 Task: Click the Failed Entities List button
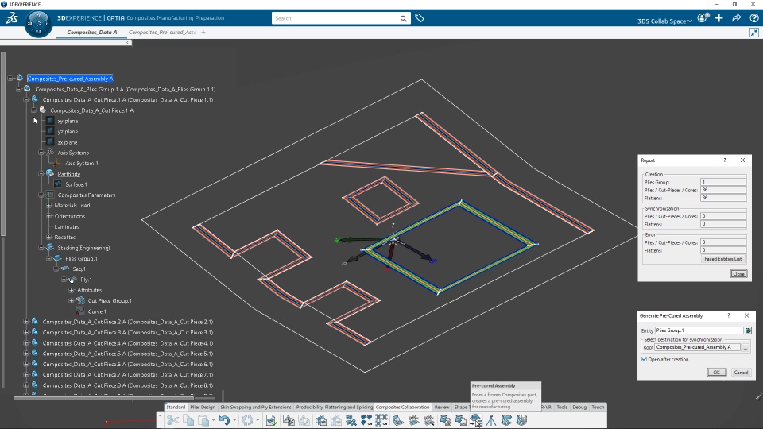click(x=722, y=259)
